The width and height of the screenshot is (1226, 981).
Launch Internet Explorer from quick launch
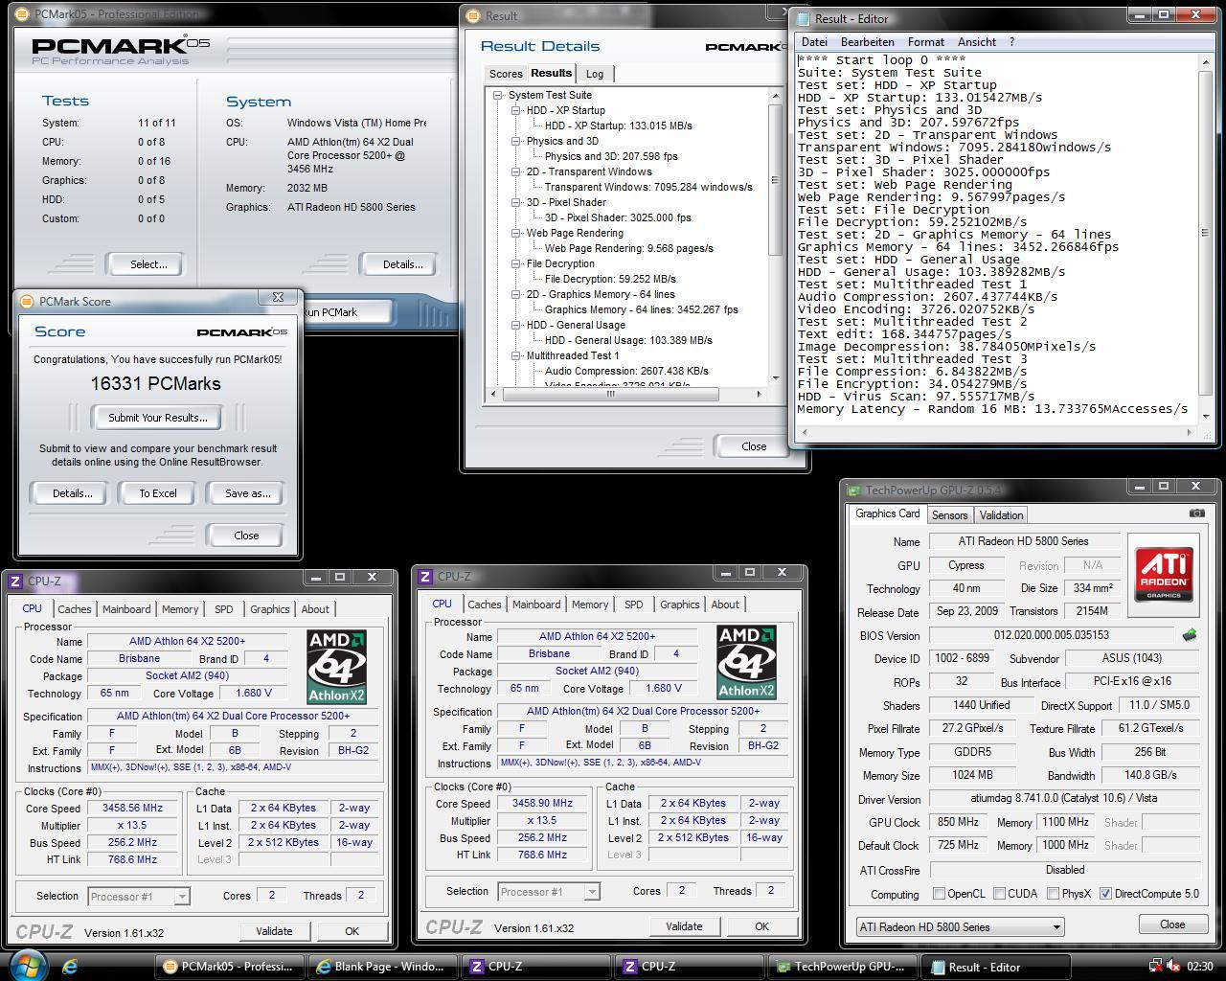[70, 967]
